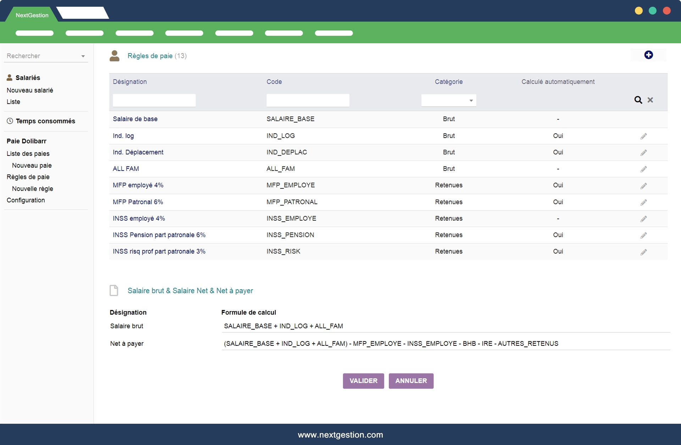
Task: Edit MFP Patronal 6% rule pencil
Action: (x=643, y=202)
